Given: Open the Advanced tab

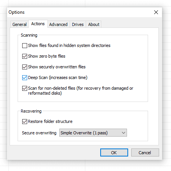Looking at the screenshot, I should click(59, 24).
